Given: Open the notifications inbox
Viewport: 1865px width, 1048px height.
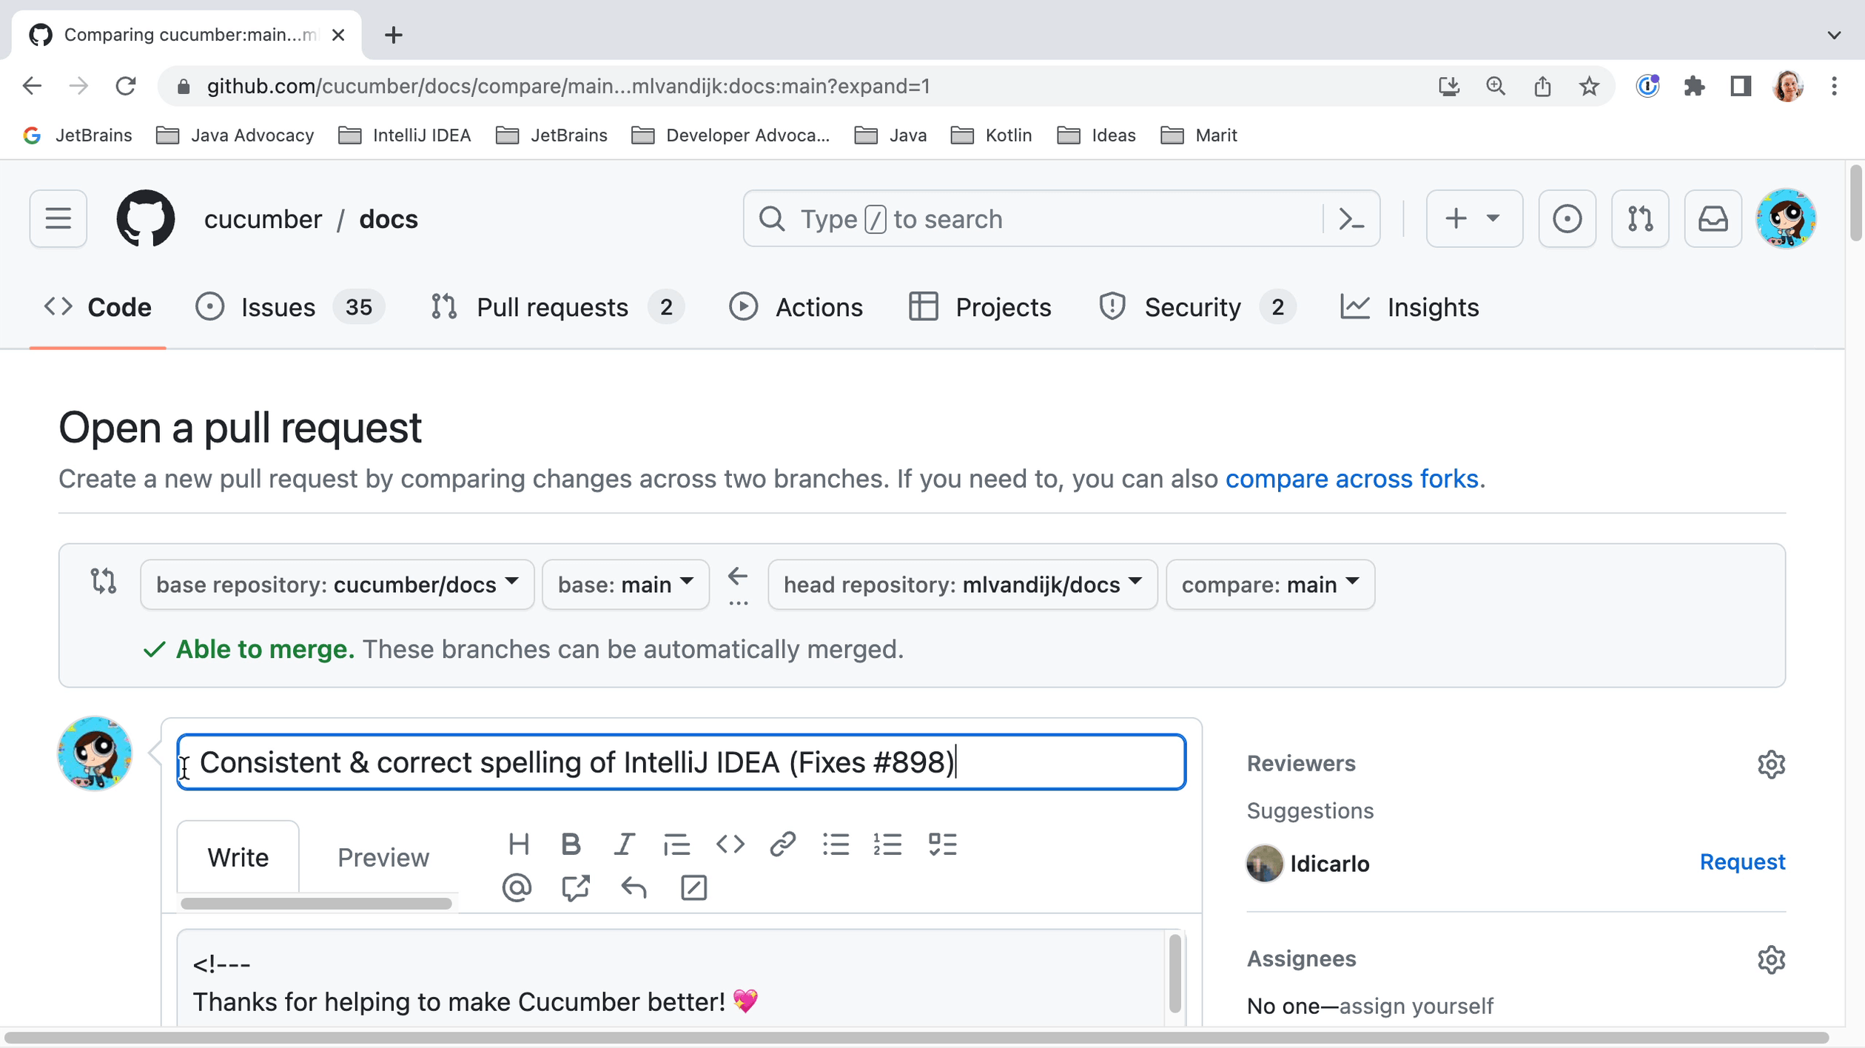Looking at the screenshot, I should click(x=1713, y=218).
